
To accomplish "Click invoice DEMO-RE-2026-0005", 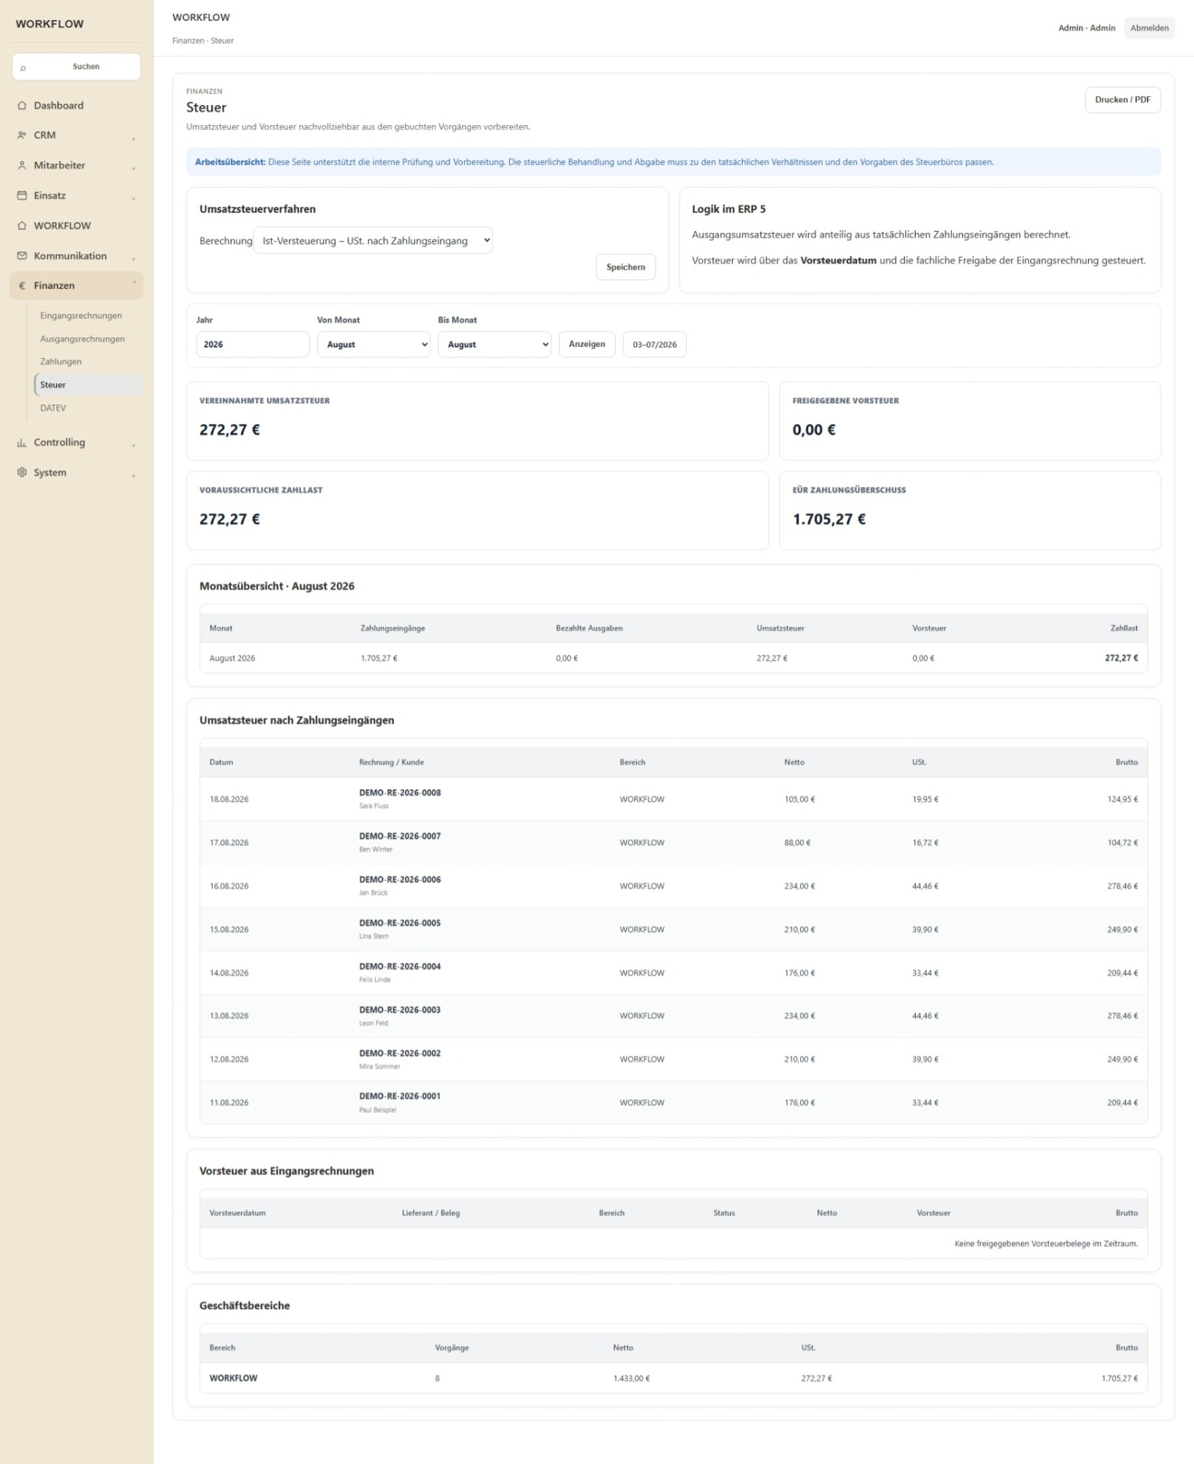I will [400, 923].
